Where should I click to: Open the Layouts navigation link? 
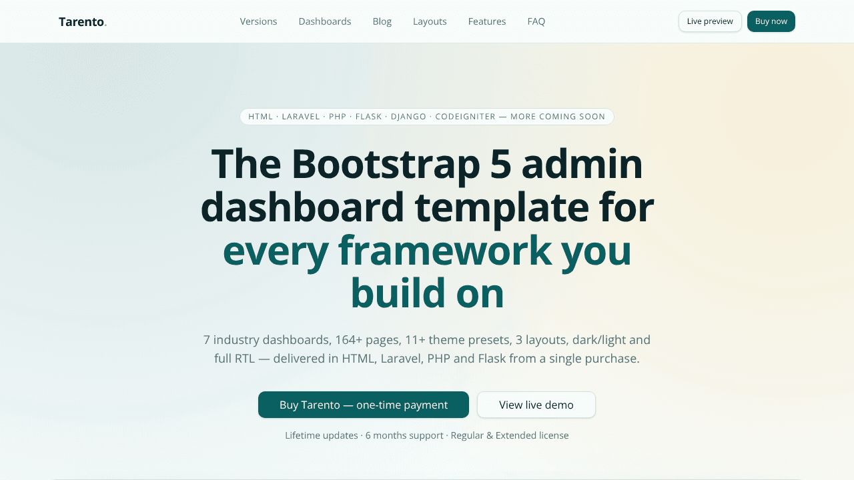430,21
